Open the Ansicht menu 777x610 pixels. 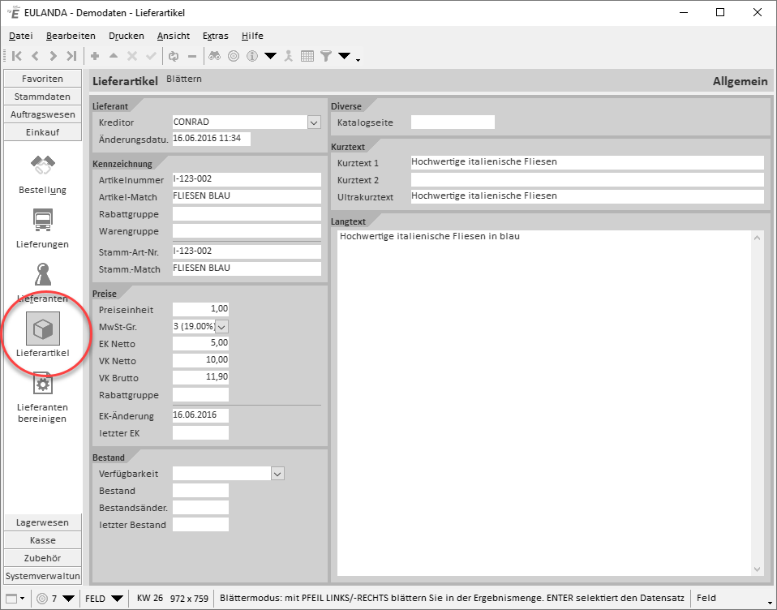point(174,36)
